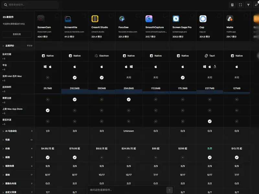Open matte.app link
Screen dimensions: 259x194
[231, 32]
